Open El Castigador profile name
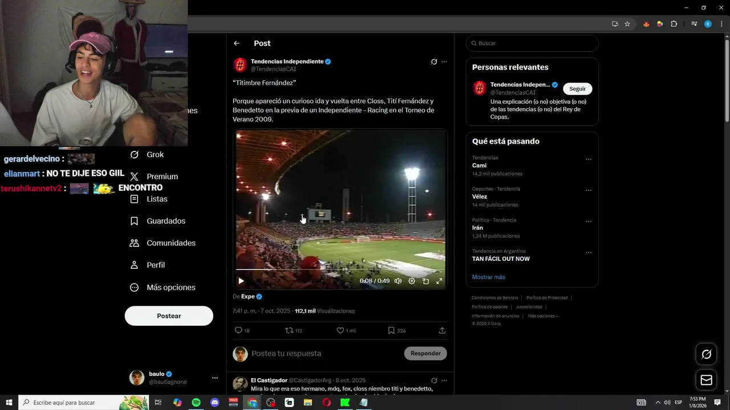Image resolution: width=730 pixels, height=410 pixels. point(269,380)
